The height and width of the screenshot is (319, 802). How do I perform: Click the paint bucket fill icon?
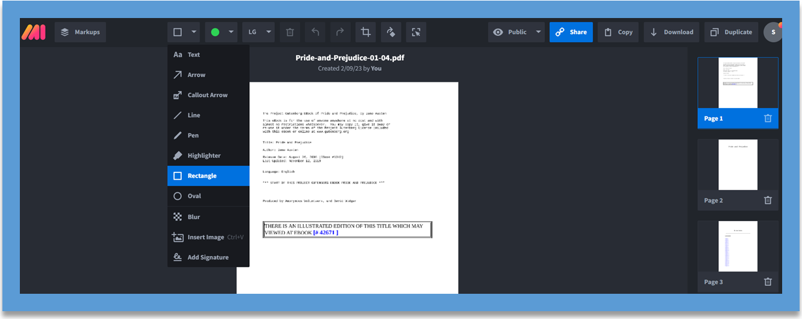391,32
